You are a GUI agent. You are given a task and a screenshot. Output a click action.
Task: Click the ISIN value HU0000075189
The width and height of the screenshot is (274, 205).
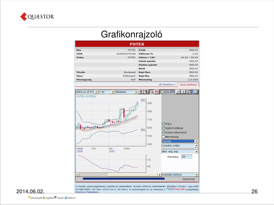pyautogui.click(x=126, y=54)
